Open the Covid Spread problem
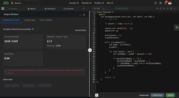Viewport: 179px width, 98px height. point(45,86)
